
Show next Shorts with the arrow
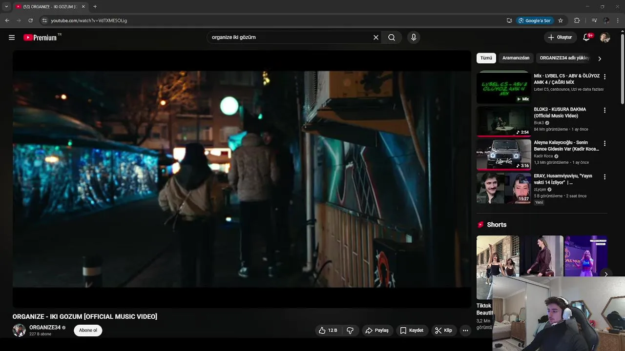605,274
